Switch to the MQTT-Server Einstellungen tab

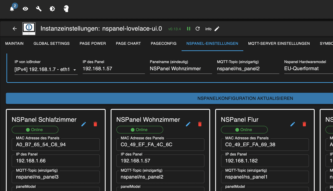coord(279,44)
